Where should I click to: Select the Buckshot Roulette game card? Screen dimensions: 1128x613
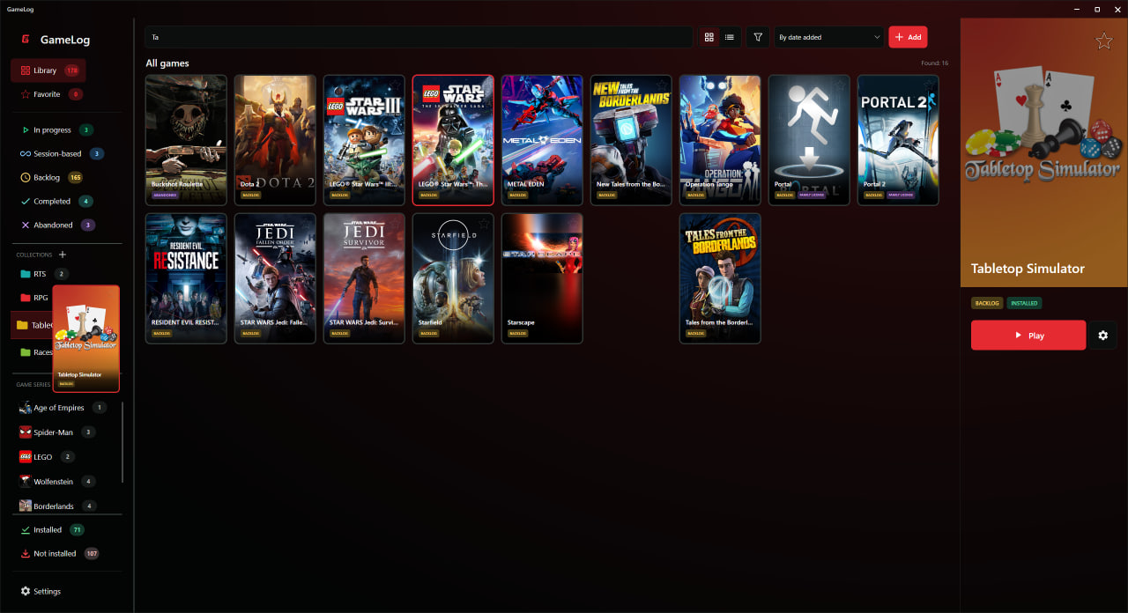point(186,140)
